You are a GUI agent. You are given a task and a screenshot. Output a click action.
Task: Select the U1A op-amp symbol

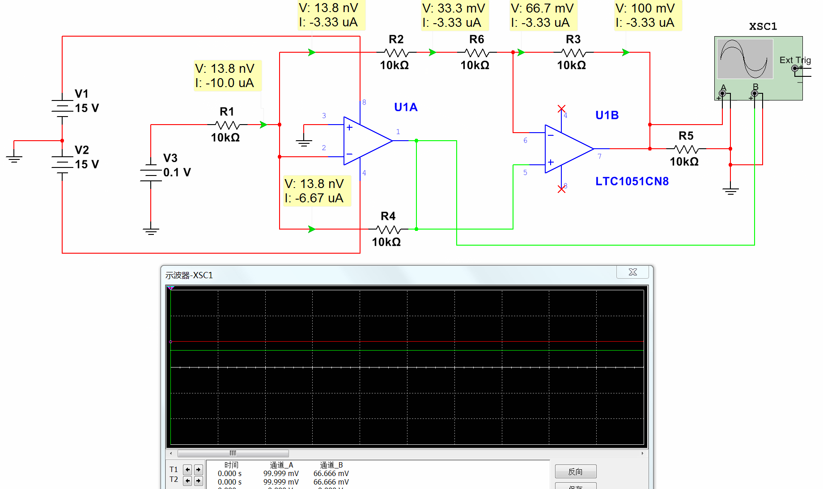367,141
